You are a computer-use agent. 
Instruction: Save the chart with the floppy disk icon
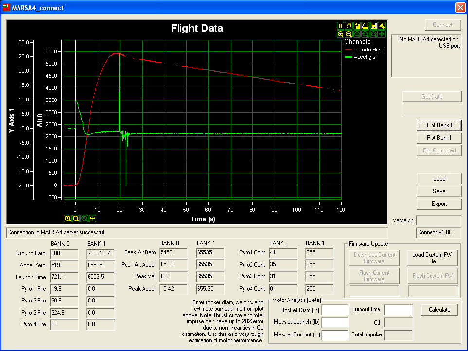pos(374,26)
